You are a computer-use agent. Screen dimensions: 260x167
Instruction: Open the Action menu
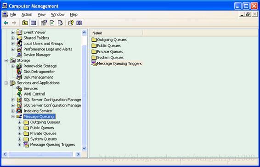tap(27, 15)
